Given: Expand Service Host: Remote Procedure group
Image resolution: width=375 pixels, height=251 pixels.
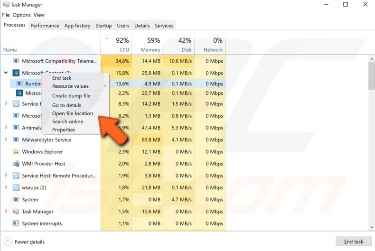Looking at the screenshot, I should point(6,175).
